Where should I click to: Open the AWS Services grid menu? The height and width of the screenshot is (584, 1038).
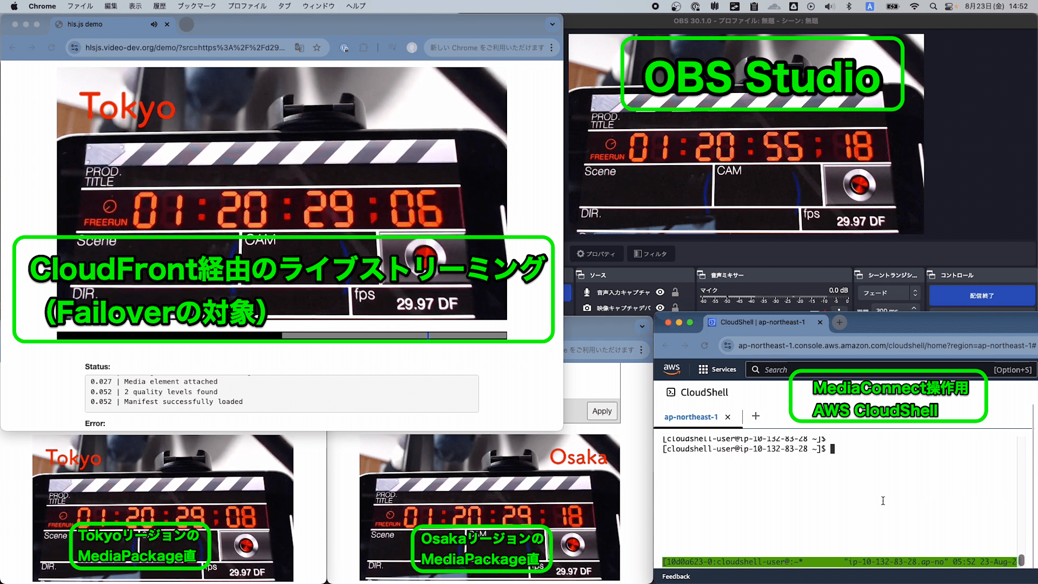(x=717, y=369)
